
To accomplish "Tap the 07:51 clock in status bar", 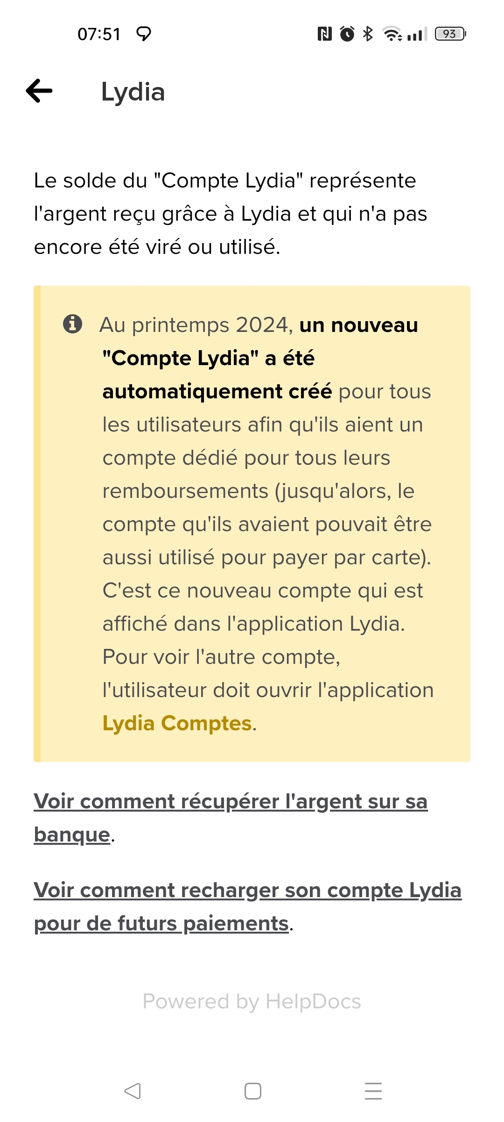I will 99,34.
